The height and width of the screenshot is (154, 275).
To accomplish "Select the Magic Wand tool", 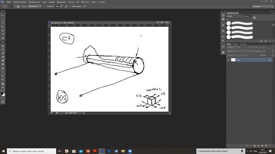I will click(x=3, y=27).
